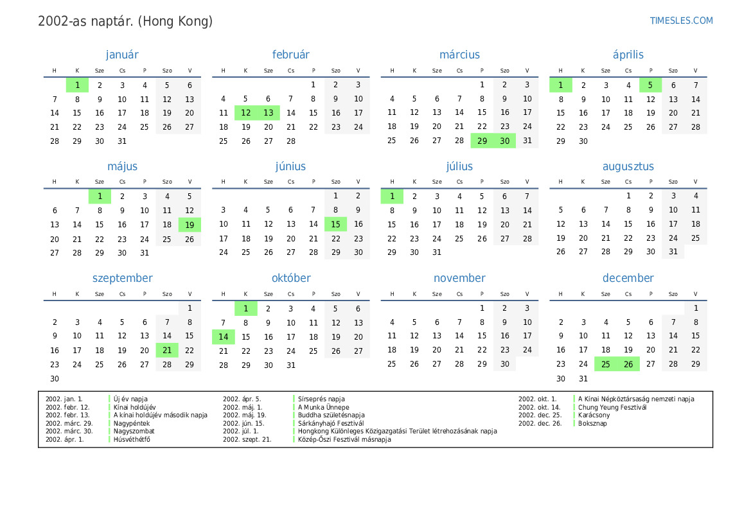751x531 pixels.
Task: Click legend entry 'Buddha születésnapja'
Action: click(331, 415)
